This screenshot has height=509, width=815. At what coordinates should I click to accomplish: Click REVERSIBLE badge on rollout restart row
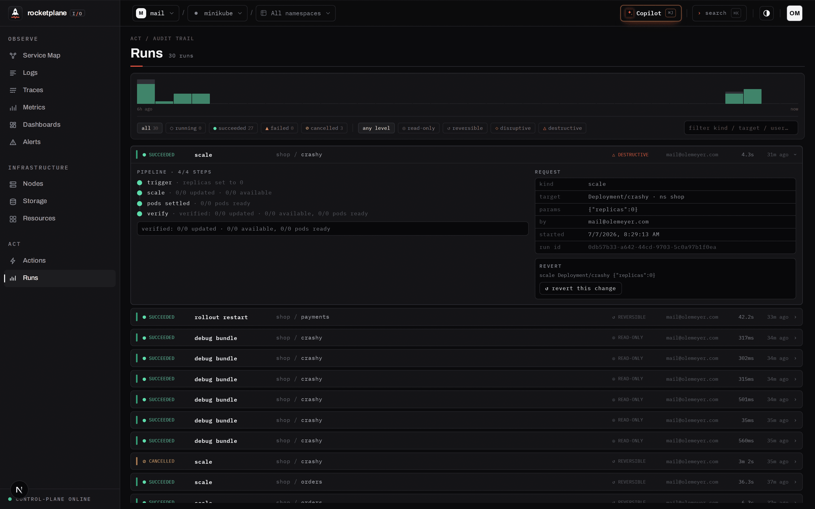(x=629, y=317)
